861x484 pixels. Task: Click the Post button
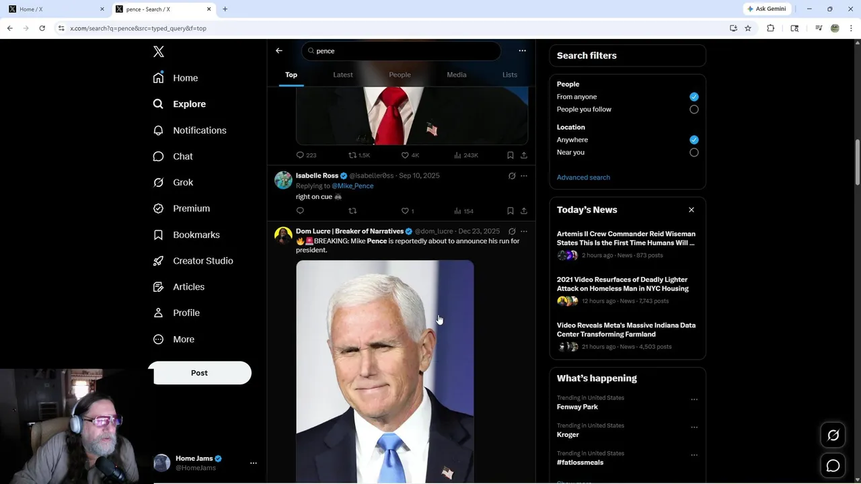tap(200, 373)
